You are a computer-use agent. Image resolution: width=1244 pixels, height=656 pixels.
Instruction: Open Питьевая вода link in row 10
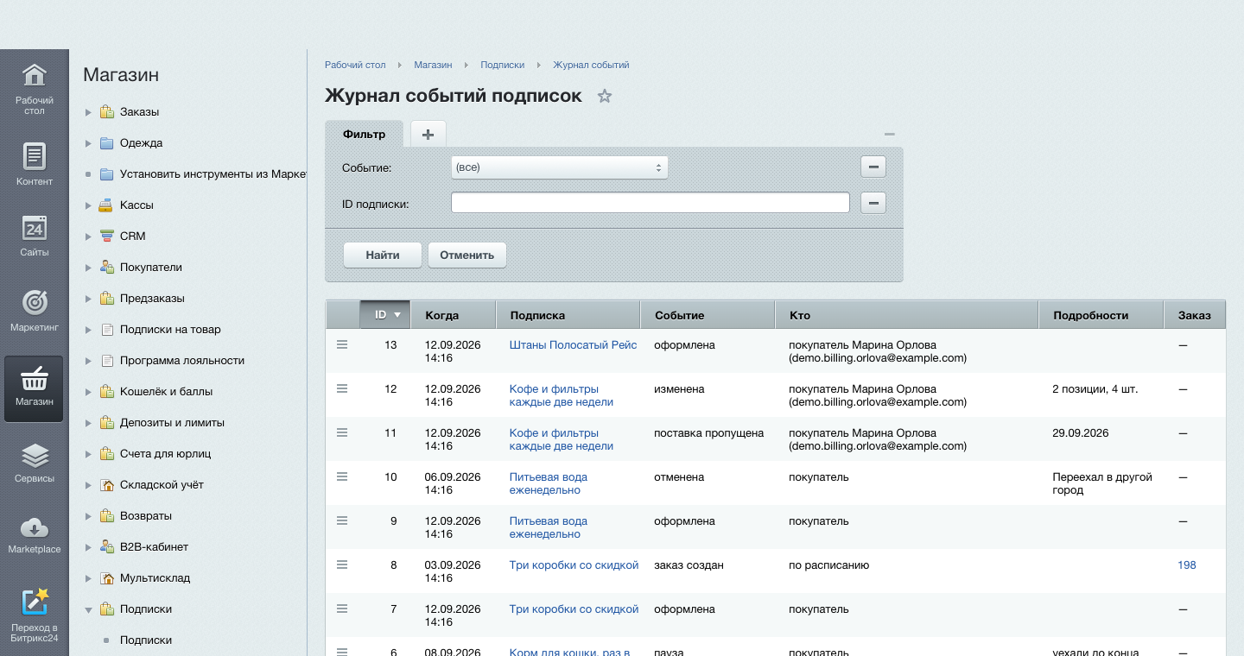click(549, 483)
